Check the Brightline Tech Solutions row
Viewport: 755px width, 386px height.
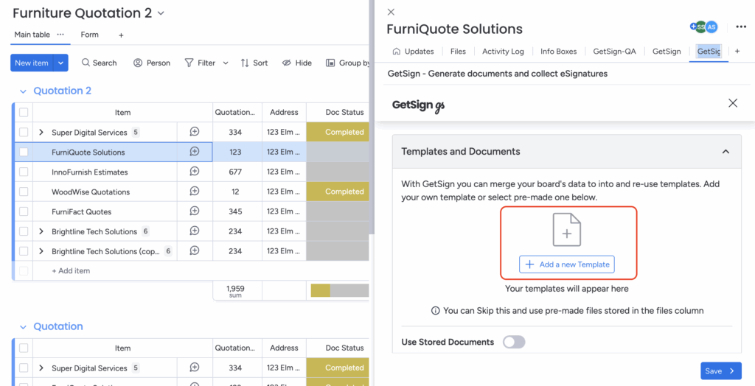click(x=24, y=231)
